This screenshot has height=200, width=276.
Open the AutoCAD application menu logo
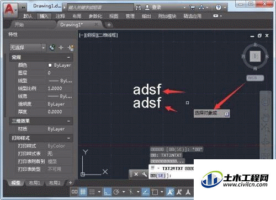(x=10, y=10)
